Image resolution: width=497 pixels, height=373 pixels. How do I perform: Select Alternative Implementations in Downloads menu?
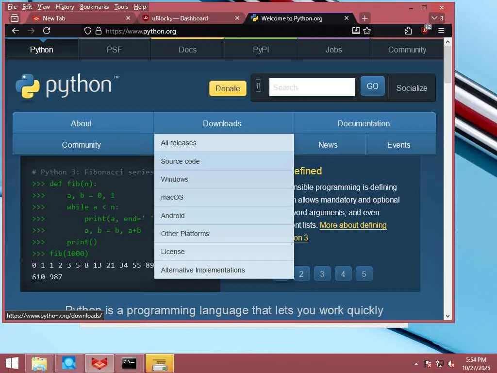224,270
